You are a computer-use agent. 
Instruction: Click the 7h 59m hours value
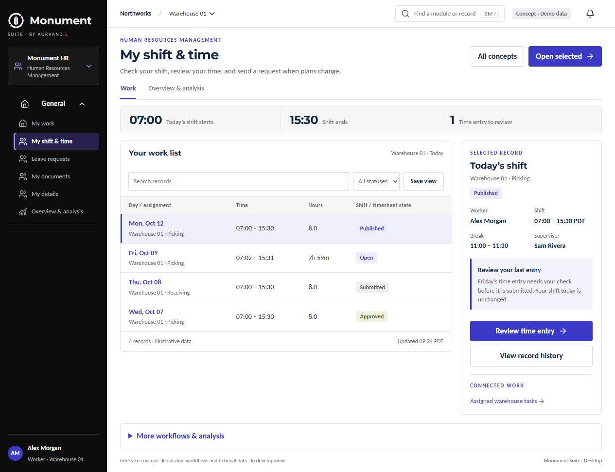click(x=319, y=258)
